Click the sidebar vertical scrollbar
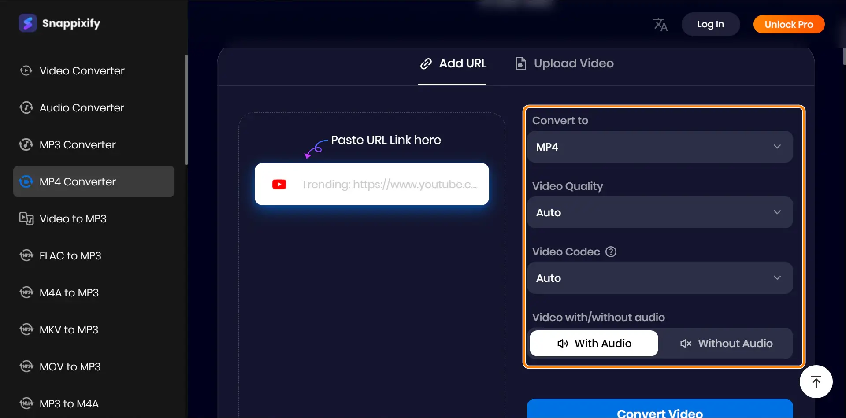Viewport: 846px width, 418px height. click(x=186, y=110)
